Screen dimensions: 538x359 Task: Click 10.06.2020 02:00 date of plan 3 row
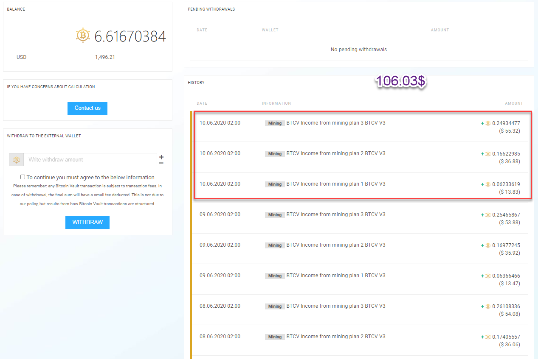(x=220, y=123)
